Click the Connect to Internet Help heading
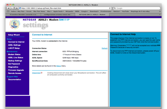The image size is (167, 109). click(x=123, y=34)
